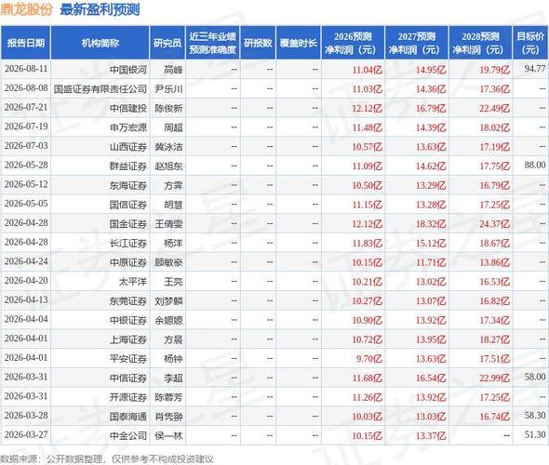Select institution 中金公司
The height and width of the screenshot is (465, 549).
(128, 435)
